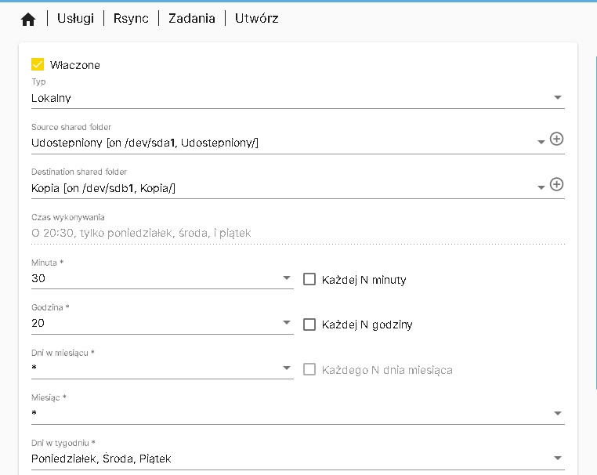Expand the Destination shared folder dropdown arrow

(541, 188)
